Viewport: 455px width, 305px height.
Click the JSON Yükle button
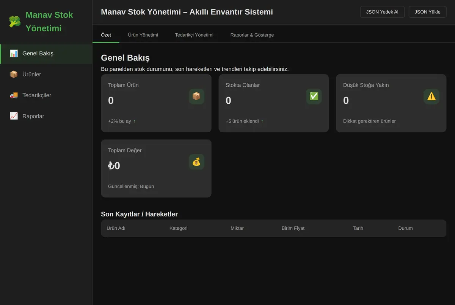tap(427, 12)
